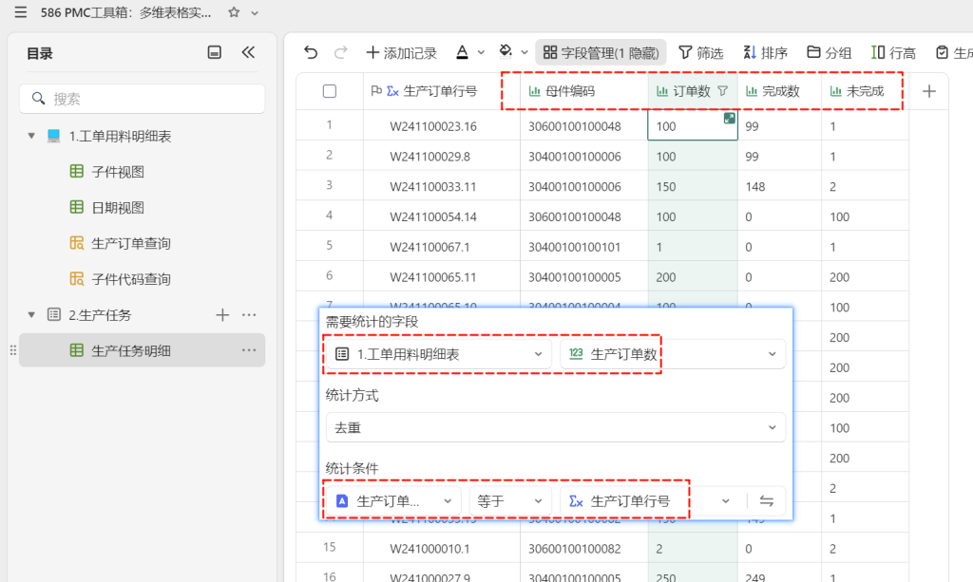This screenshot has height=582, width=973.
Task: Add a new view under 2.生产任务
Action: [222, 315]
